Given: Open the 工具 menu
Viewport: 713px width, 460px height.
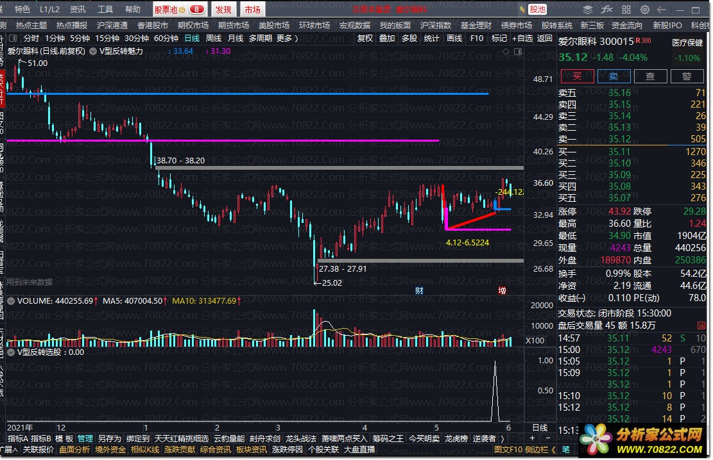Looking at the screenshot, I should [105, 9].
